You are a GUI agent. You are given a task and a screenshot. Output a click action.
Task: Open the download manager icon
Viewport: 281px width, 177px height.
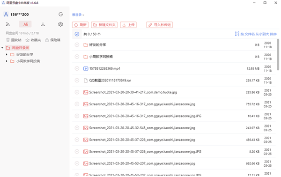pos(43,24)
